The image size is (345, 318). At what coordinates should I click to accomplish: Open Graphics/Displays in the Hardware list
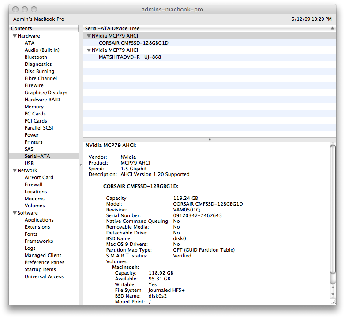pos(46,92)
